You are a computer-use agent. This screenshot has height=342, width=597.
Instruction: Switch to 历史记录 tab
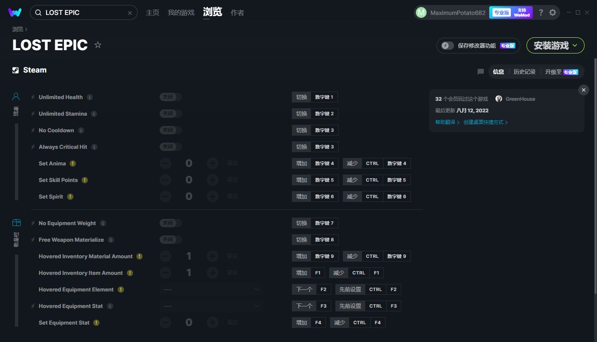[524, 72]
